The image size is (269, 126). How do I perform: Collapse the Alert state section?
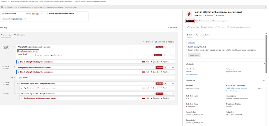tap(264, 64)
